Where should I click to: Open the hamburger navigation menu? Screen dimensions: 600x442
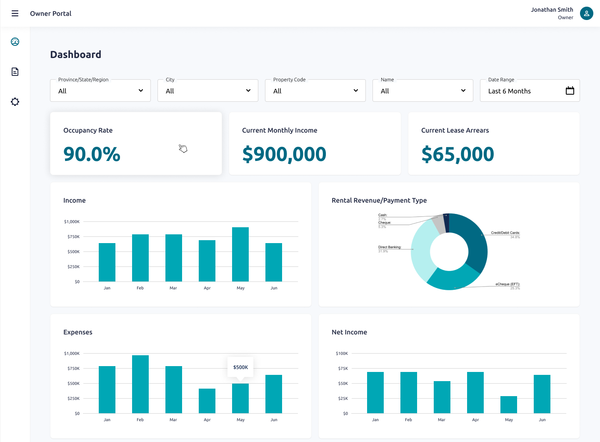coord(15,13)
